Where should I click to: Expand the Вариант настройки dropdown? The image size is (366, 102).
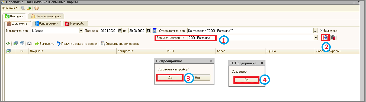[315, 38]
